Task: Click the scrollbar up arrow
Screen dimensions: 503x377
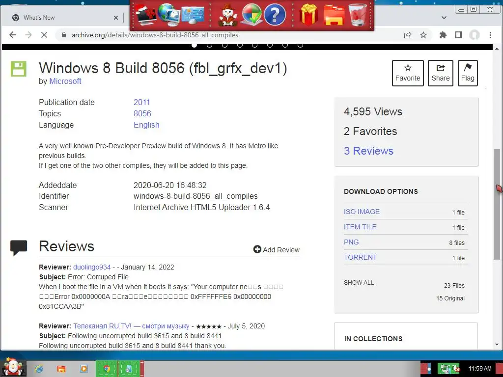Action: click(x=497, y=49)
